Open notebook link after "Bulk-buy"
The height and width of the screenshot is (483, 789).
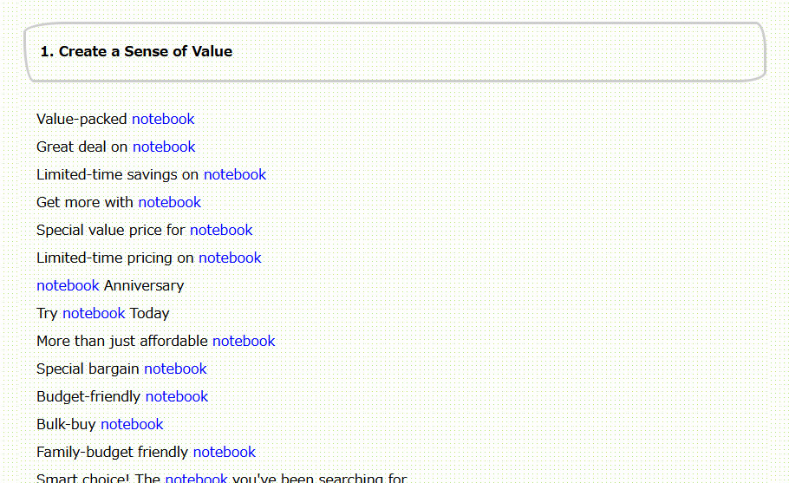132,424
